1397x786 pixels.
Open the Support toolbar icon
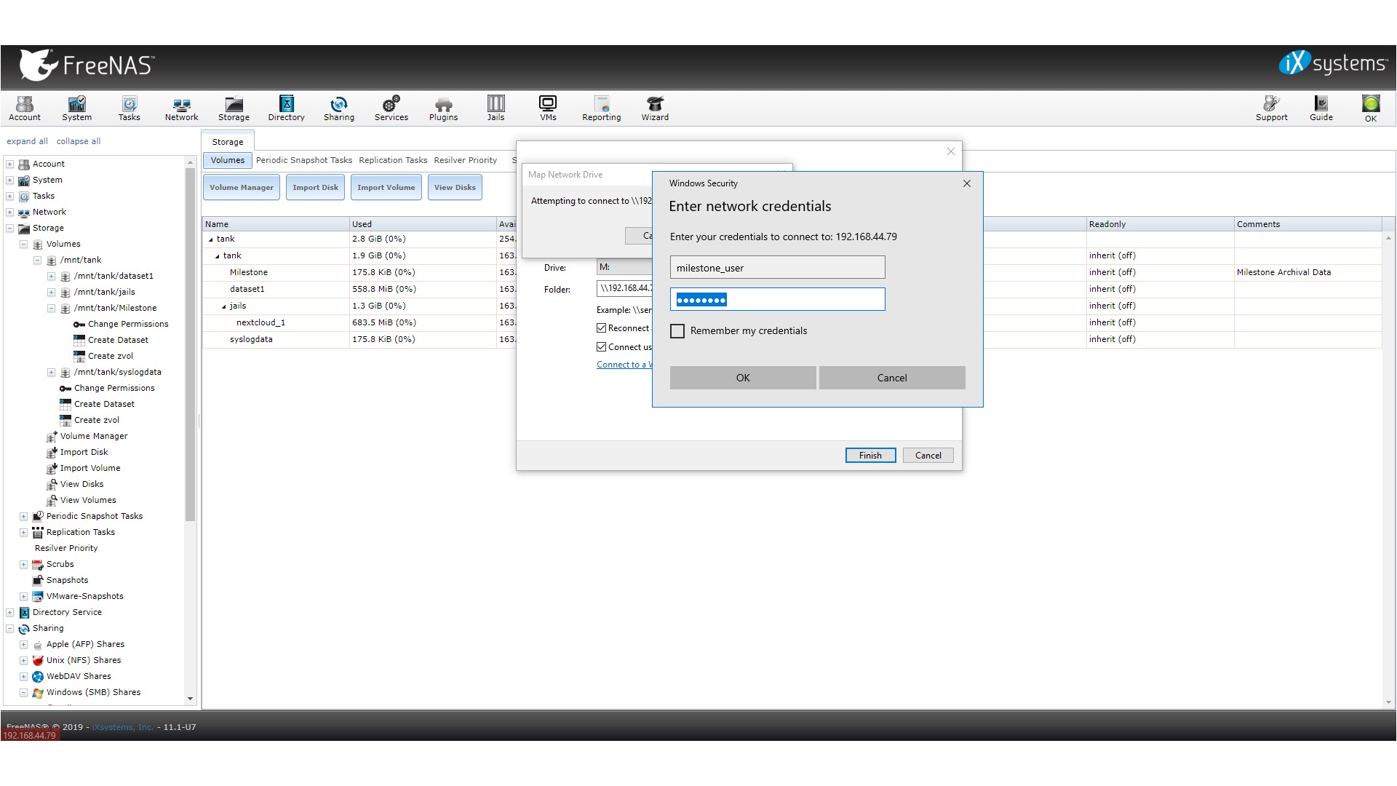pyautogui.click(x=1271, y=108)
